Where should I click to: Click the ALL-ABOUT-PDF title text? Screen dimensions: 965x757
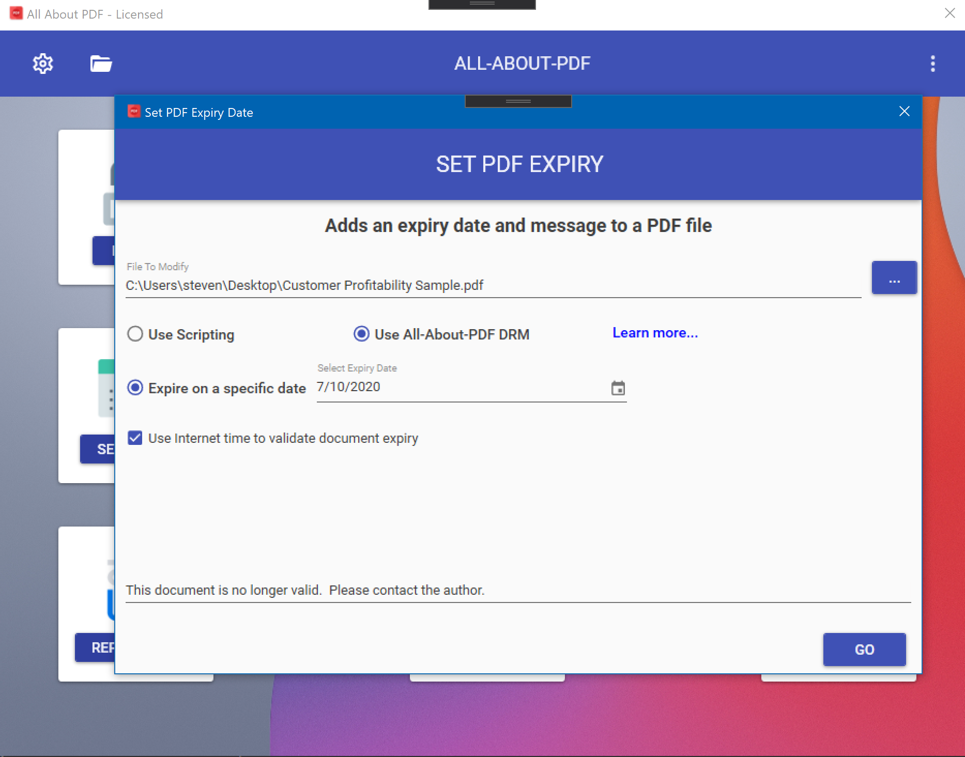pyautogui.click(x=522, y=64)
